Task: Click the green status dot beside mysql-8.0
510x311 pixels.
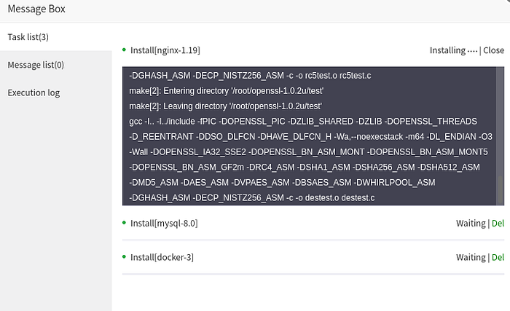Action: coord(124,223)
